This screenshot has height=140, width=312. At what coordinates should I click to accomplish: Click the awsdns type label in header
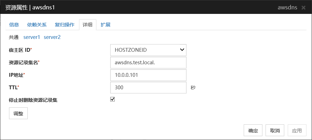pos(287,7)
